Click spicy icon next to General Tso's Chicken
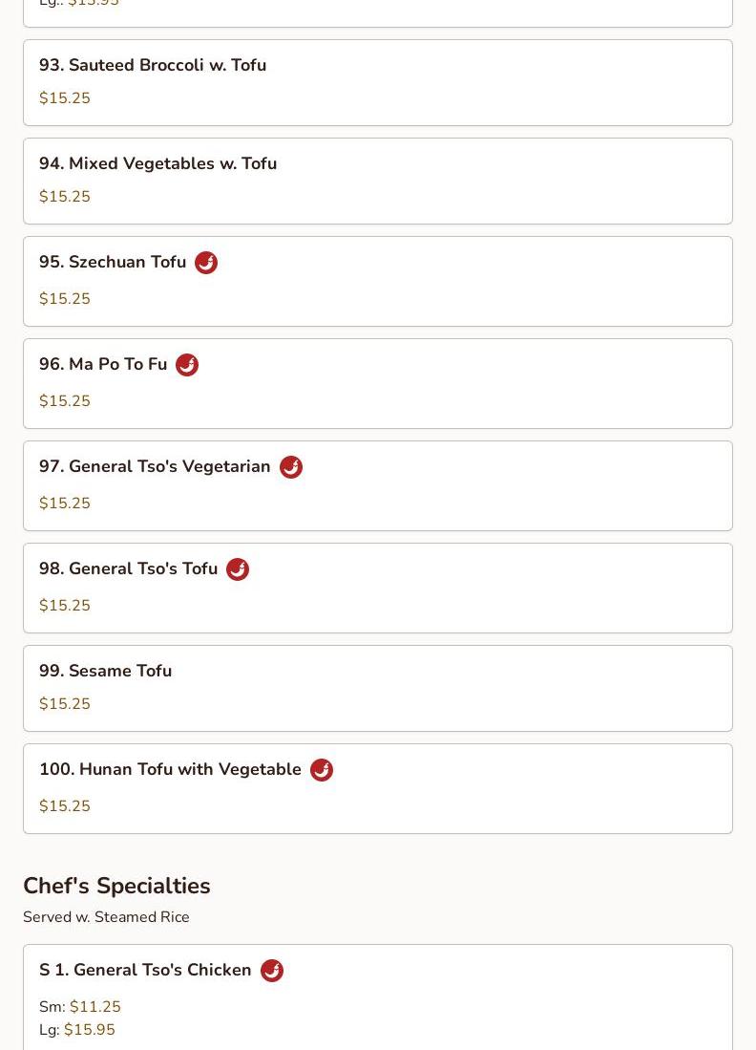 click(272, 971)
